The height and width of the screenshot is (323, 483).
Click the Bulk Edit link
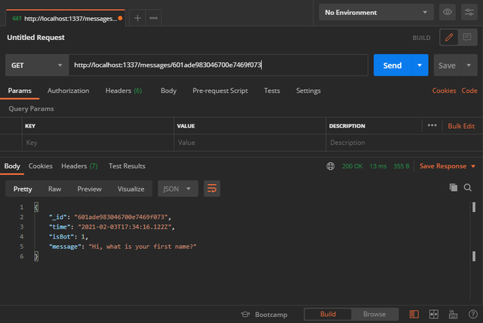pos(461,126)
